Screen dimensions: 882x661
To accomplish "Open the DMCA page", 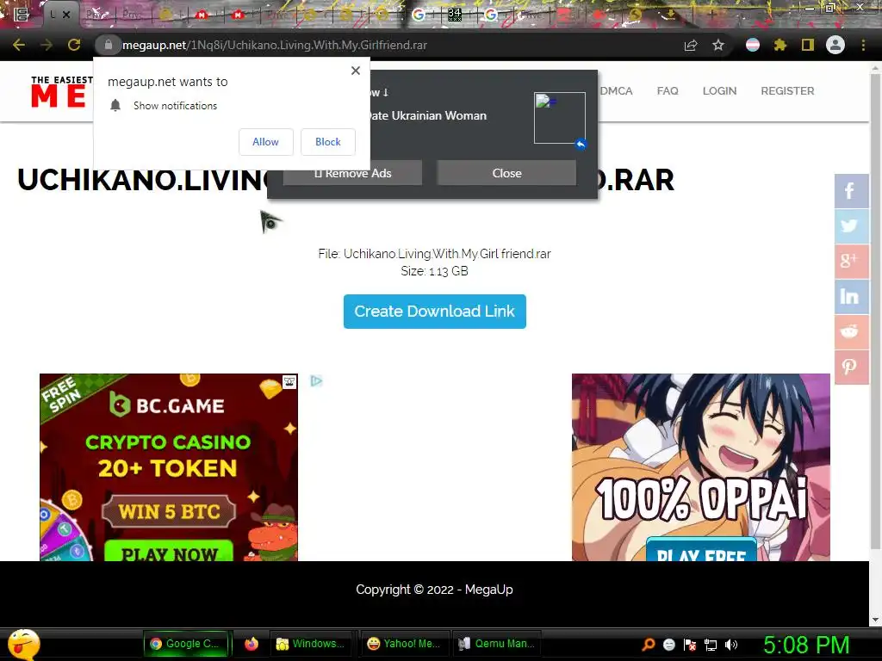I will (617, 91).
